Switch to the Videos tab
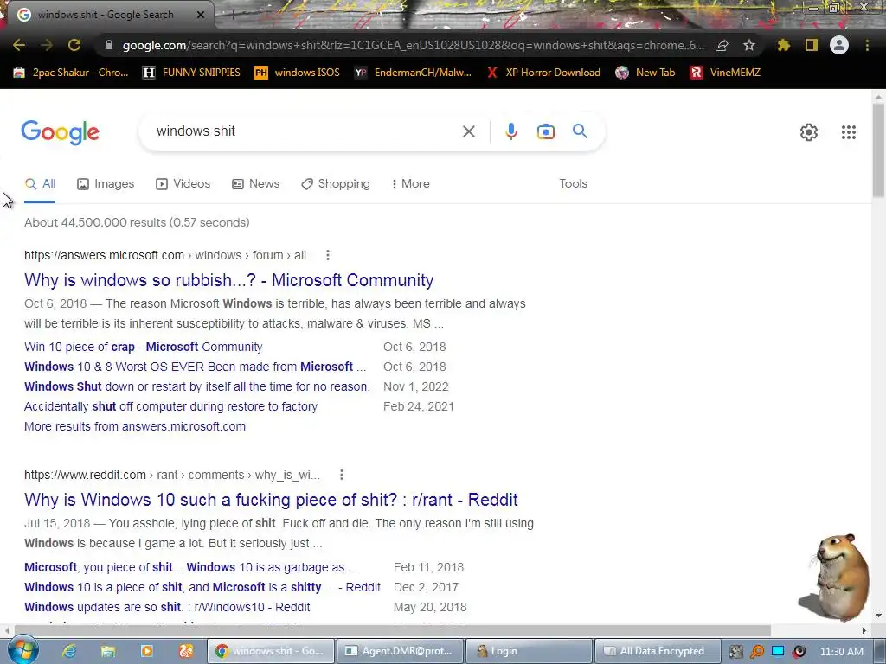886x664 pixels. click(x=183, y=184)
